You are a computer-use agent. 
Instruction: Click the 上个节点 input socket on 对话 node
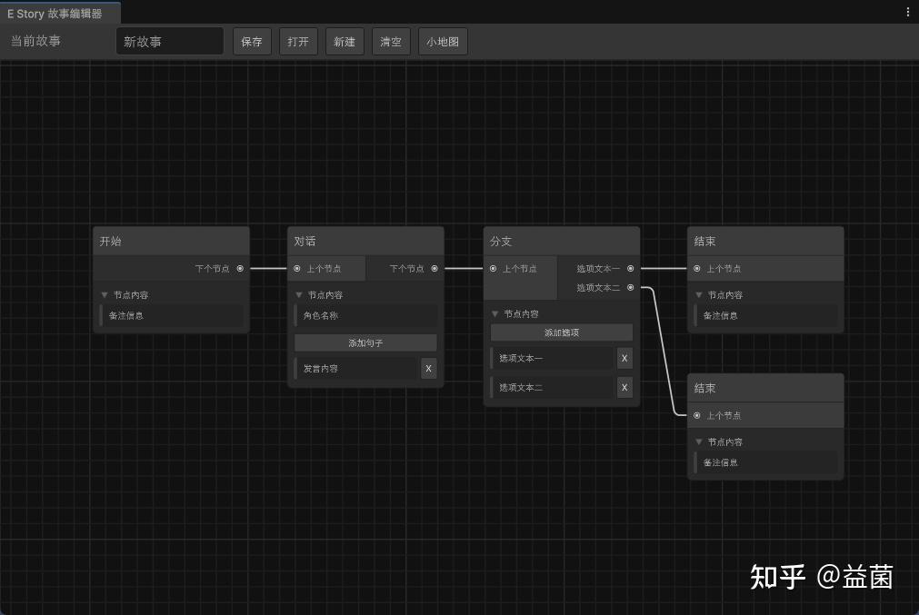click(297, 268)
